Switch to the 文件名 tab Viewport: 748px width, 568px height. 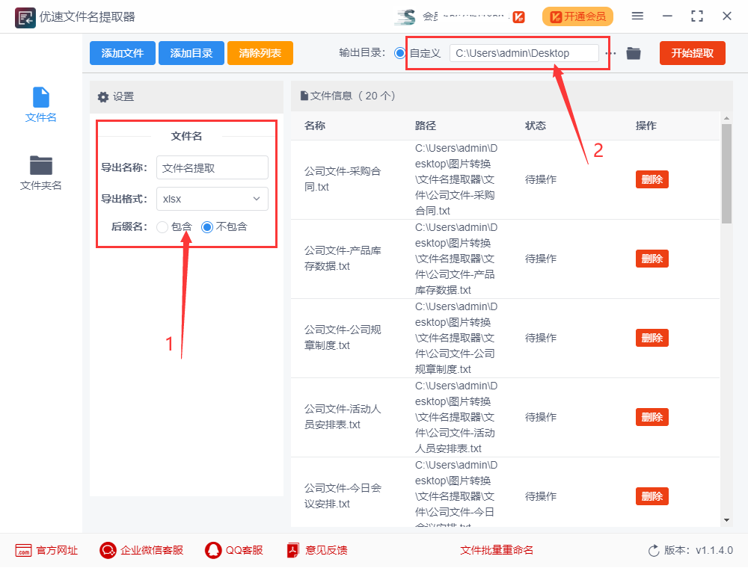pyautogui.click(x=41, y=105)
